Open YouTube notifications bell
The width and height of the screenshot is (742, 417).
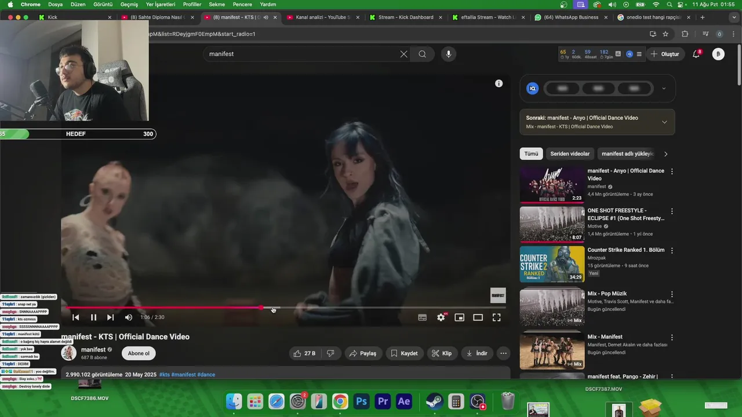[696, 54]
